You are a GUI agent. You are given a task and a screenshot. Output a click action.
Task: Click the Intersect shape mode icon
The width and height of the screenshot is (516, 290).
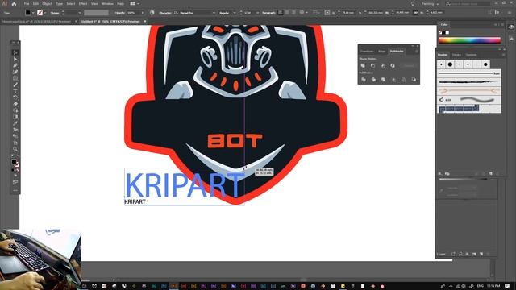click(x=383, y=65)
